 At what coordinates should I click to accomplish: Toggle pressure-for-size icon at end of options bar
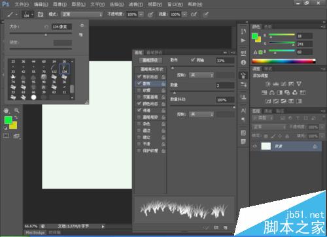click(x=205, y=14)
